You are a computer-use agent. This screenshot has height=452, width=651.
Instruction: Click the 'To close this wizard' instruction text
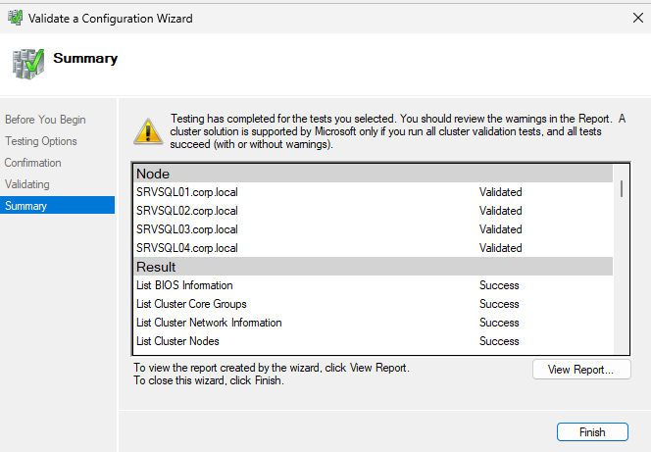209,380
